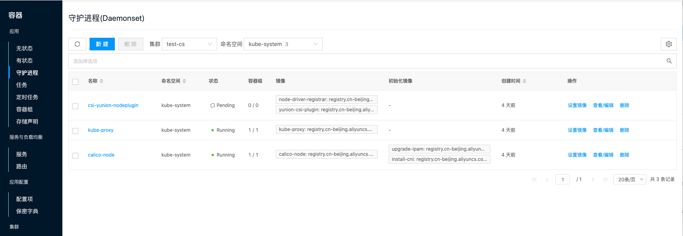Jump to last page double-arrow
This screenshot has height=236, width=683.
click(x=605, y=179)
